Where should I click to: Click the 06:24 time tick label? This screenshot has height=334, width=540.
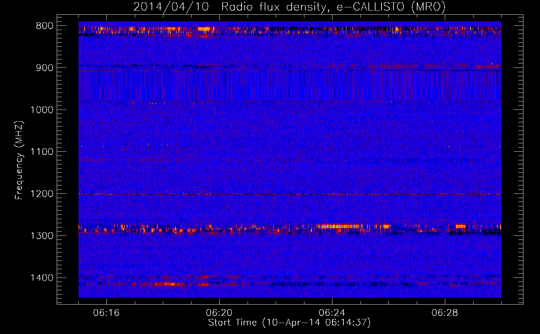point(332,313)
